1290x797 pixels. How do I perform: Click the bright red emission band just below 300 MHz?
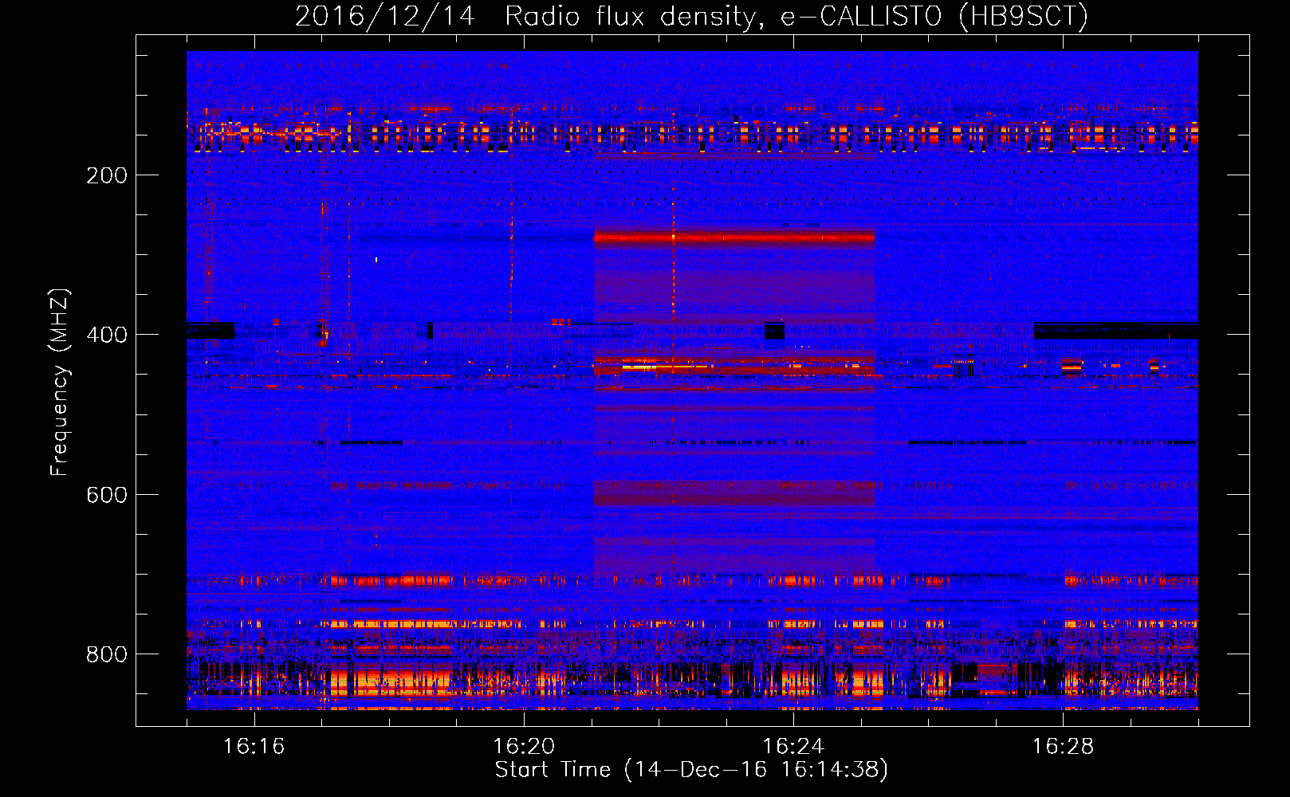734,237
